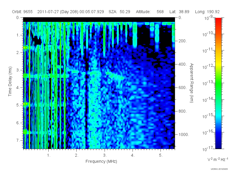This screenshot has width=233, height=175.
Task: Click the altitude value '568'
Action: [160, 12]
